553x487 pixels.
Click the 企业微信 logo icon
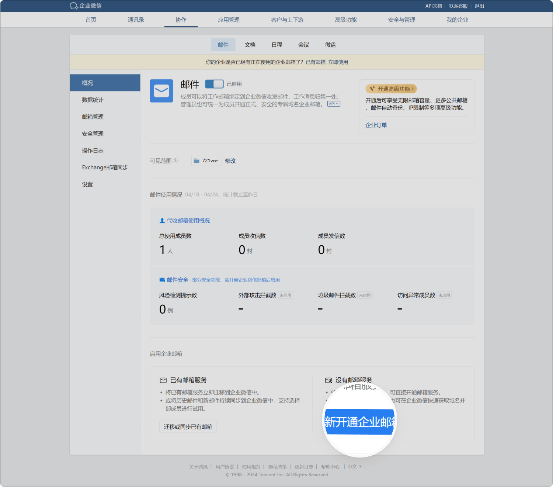pos(74,6)
